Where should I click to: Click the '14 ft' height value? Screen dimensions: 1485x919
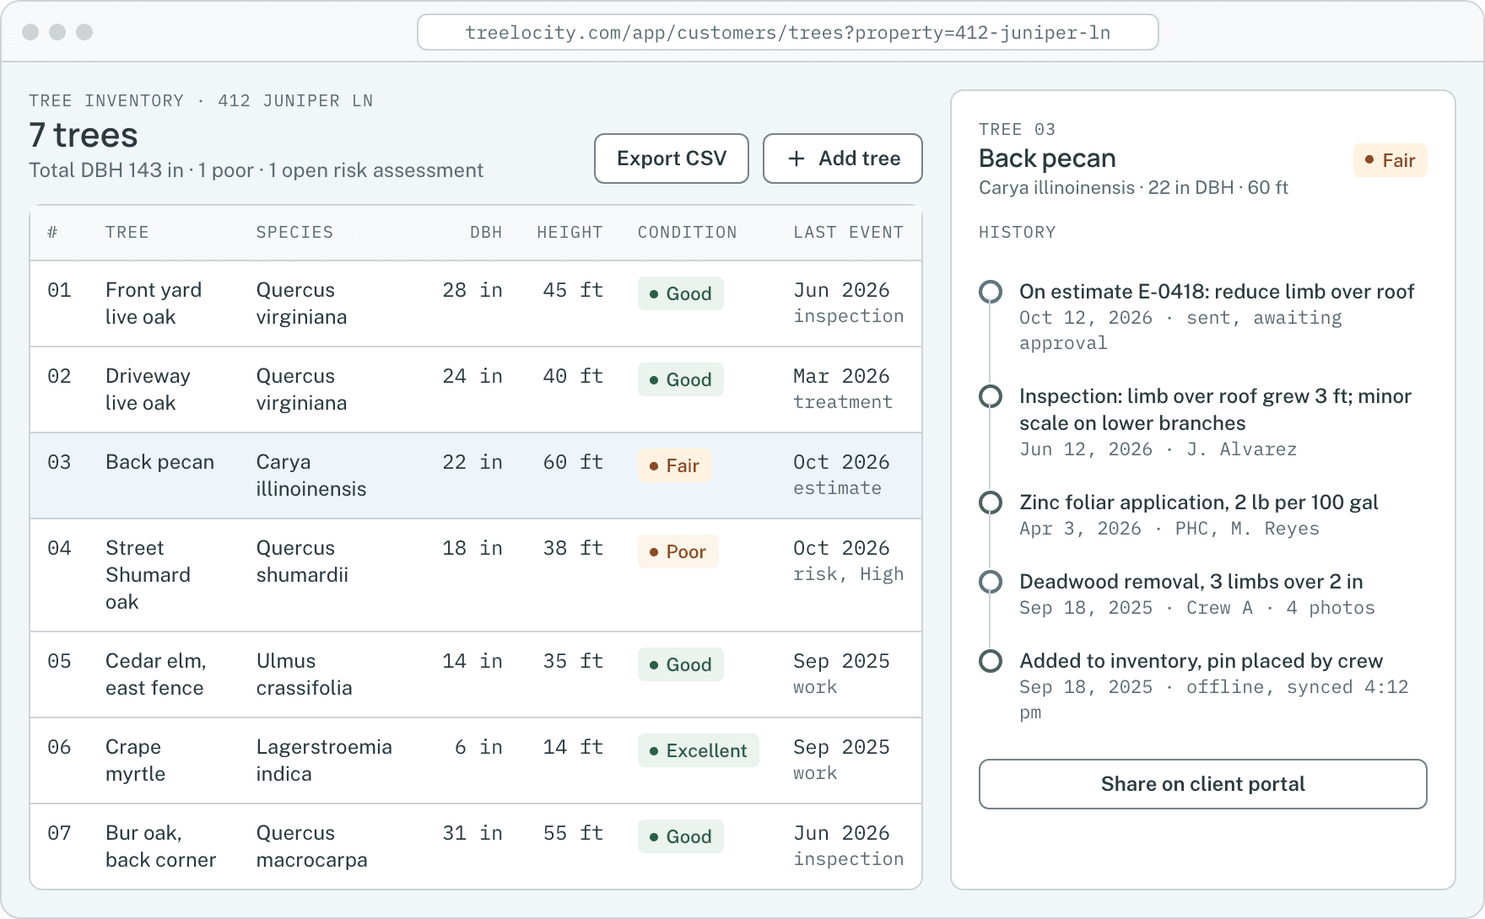[573, 747]
